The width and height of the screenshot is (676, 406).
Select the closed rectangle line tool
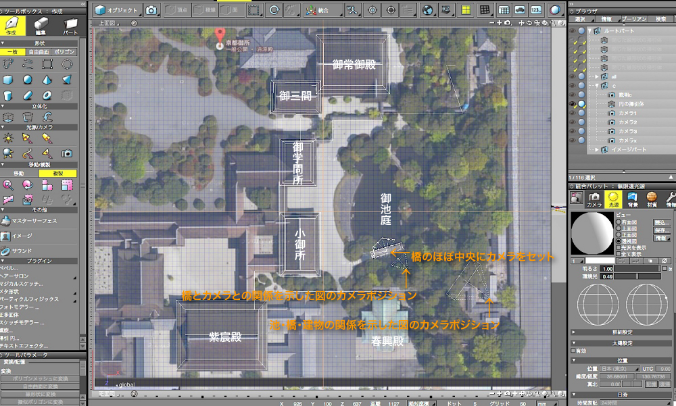pos(47,64)
